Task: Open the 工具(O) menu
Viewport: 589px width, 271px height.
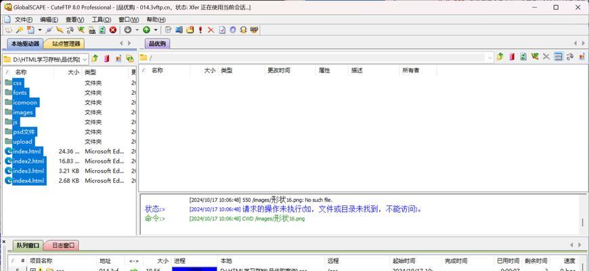Action: (102, 20)
